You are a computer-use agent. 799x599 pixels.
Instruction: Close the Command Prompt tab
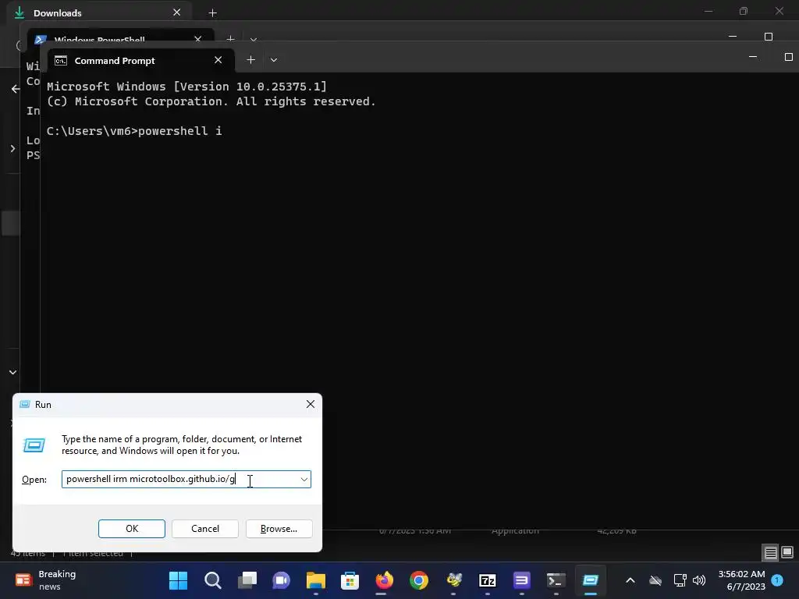point(218,60)
